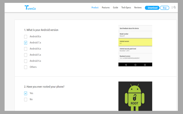
Task: Tap the back triangle in phone screenshot
Action: 126,65
